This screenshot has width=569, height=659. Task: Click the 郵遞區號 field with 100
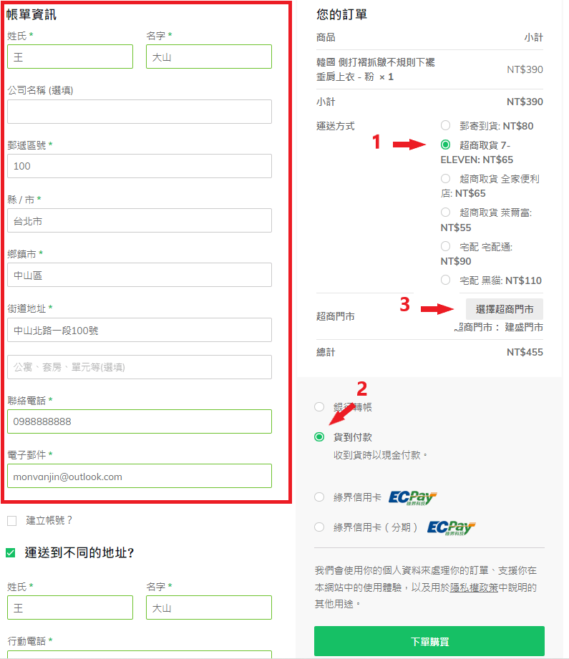tap(139, 166)
